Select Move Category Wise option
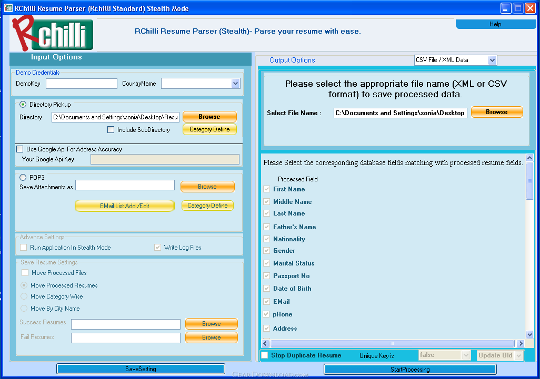Screen dimensions: 540x379 (24, 296)
